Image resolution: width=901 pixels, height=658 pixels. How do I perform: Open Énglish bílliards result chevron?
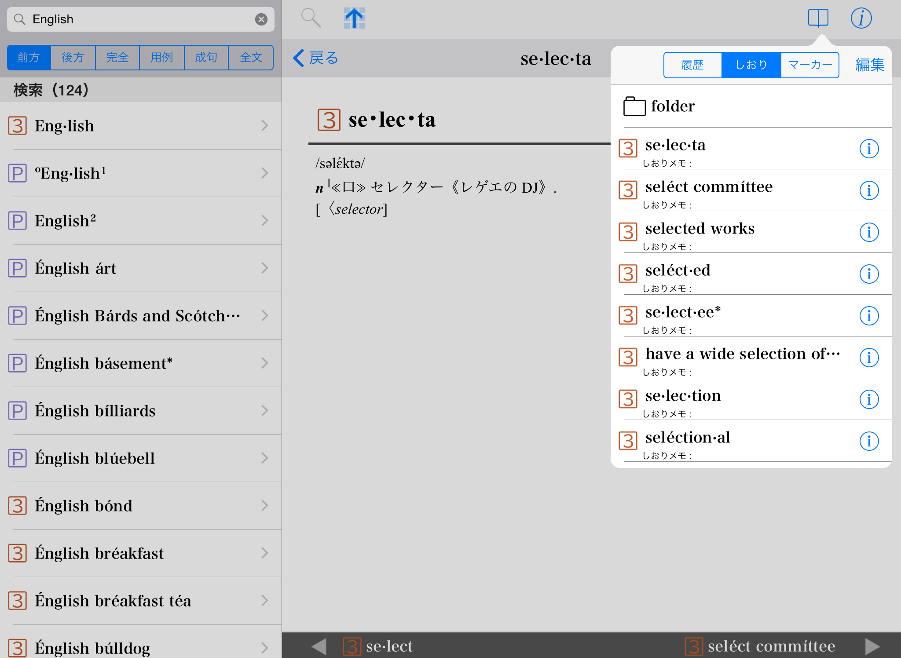(x=264, y=411)
